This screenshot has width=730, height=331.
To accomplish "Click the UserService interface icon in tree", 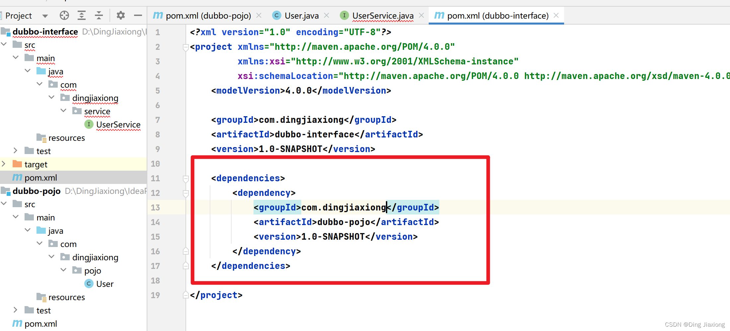I will click(89, 124).
